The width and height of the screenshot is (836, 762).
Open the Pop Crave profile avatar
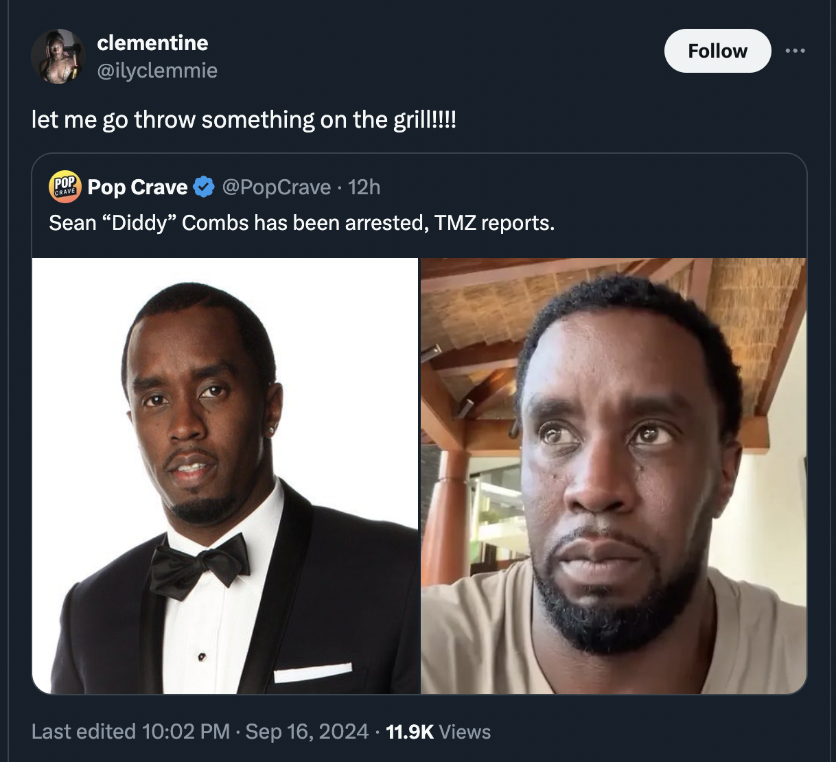click(x=64, y=187)
